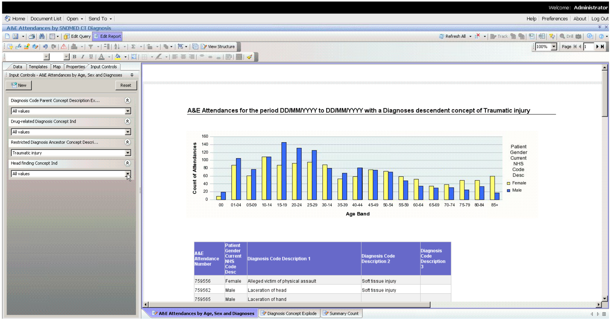Go to the next page arrow
Viewport: 612px width, 322px height.
[x=597, y=47]
